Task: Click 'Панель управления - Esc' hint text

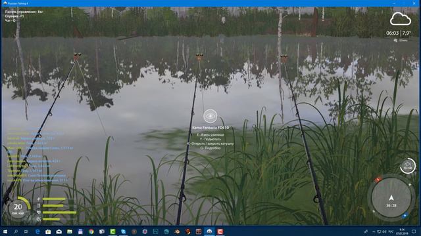Action: coord(24,12)
